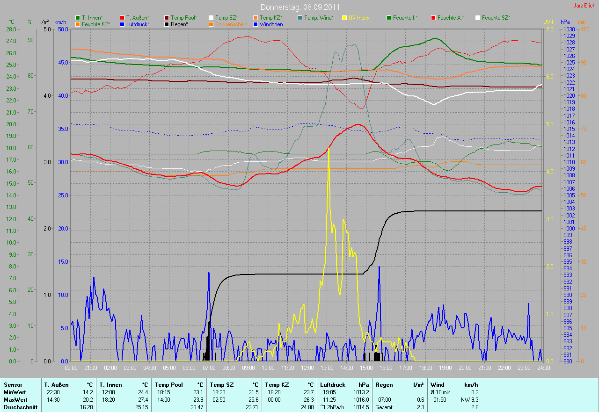The height and width of the screenshot is (412, 599).
Task: Select the 'T. Außen*' legend label
Action: click(138, 18)
